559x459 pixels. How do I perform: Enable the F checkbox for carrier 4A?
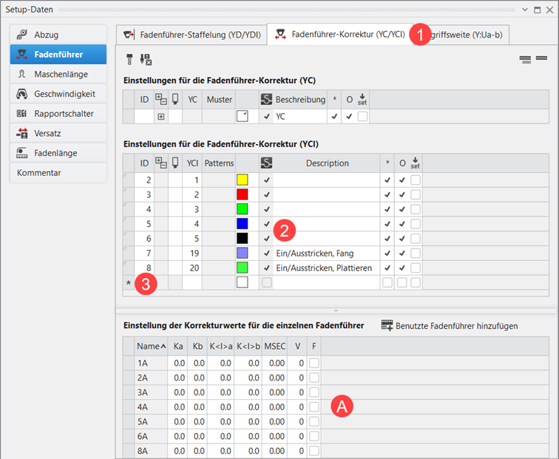pyautogui.click(x=314, y=407)
